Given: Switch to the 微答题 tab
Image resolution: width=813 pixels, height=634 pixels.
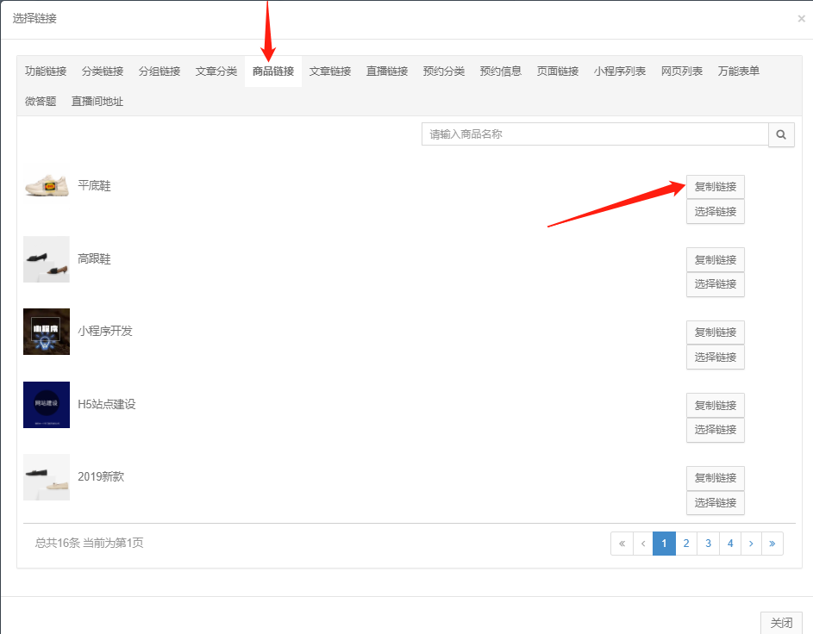Looking at the screenshot, I should click(x=41, y=102).
